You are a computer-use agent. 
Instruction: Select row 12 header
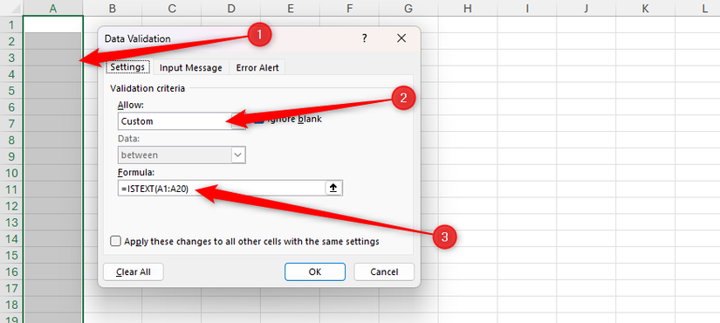click(11, 206)
